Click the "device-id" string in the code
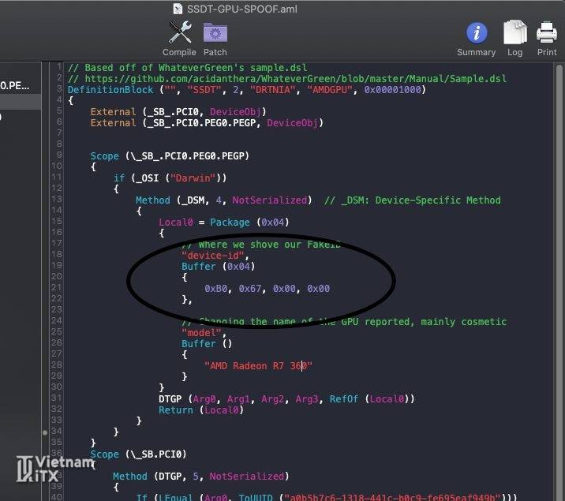This screenshot has height=501, width=565. click(215, 256)
